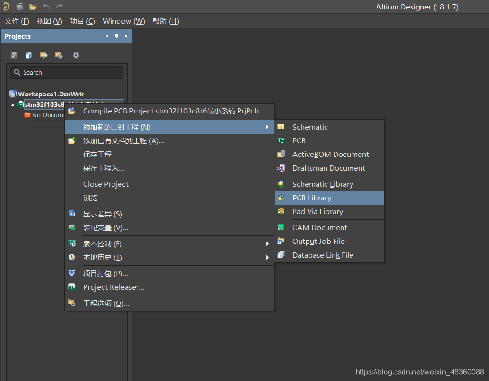489x381 pixels.
Task: Click the PCB Library icon
Action: [281, 198]
